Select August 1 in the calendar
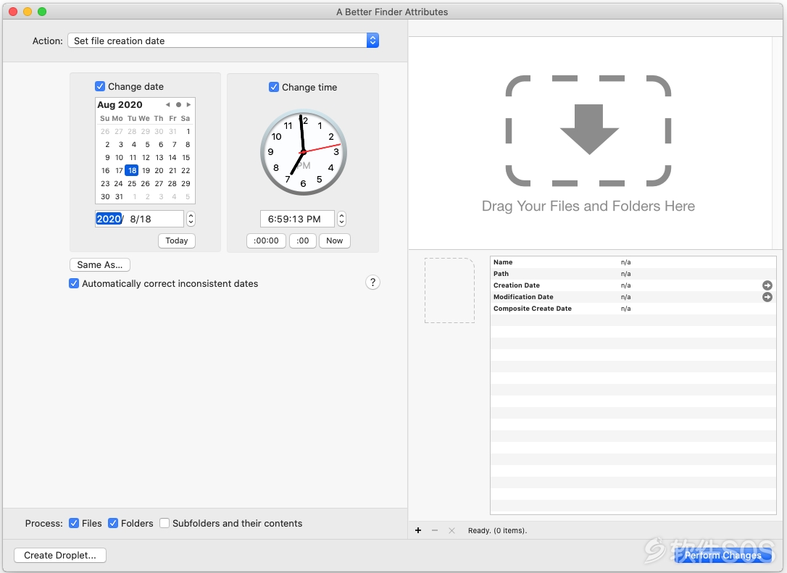The height and width of the screenshot is (573, 787). click(x=188, y=131)
